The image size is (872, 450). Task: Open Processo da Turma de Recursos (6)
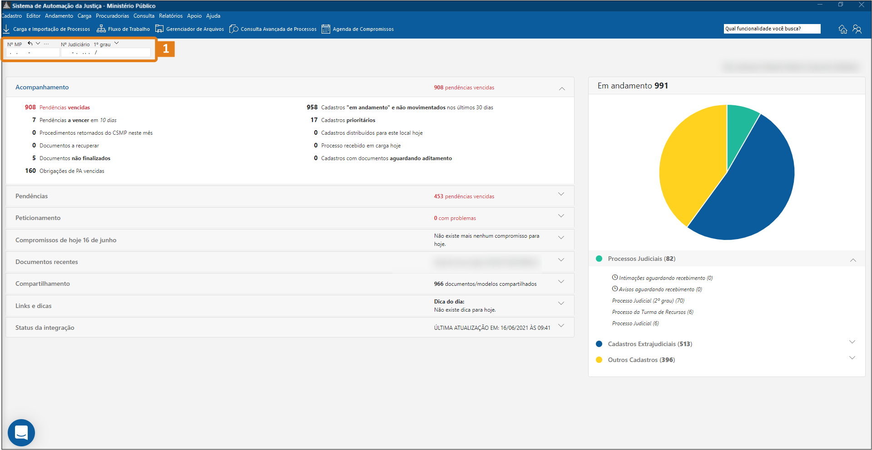652,312
